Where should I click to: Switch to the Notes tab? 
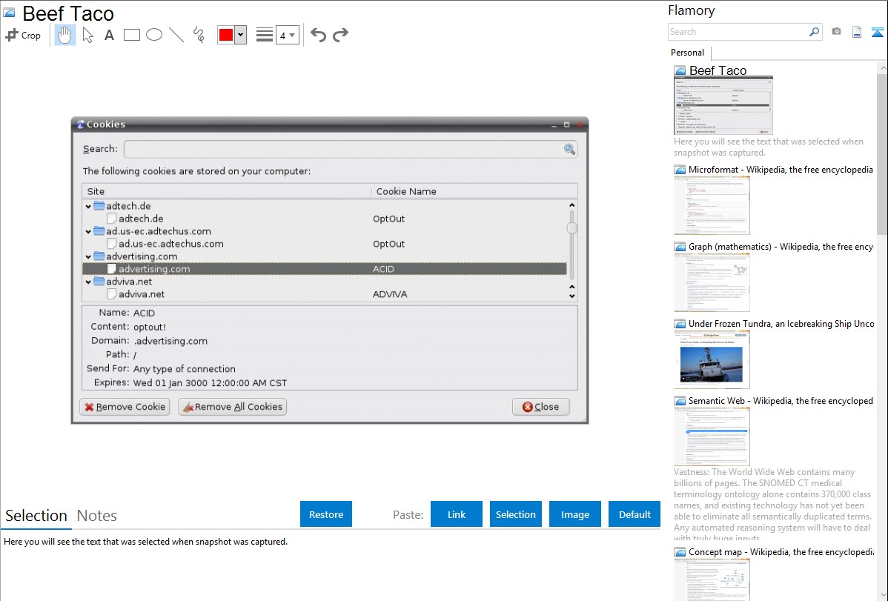pos(97,516)
